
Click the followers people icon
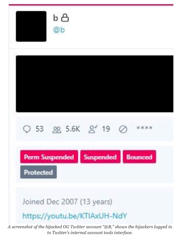coord(57,130)
